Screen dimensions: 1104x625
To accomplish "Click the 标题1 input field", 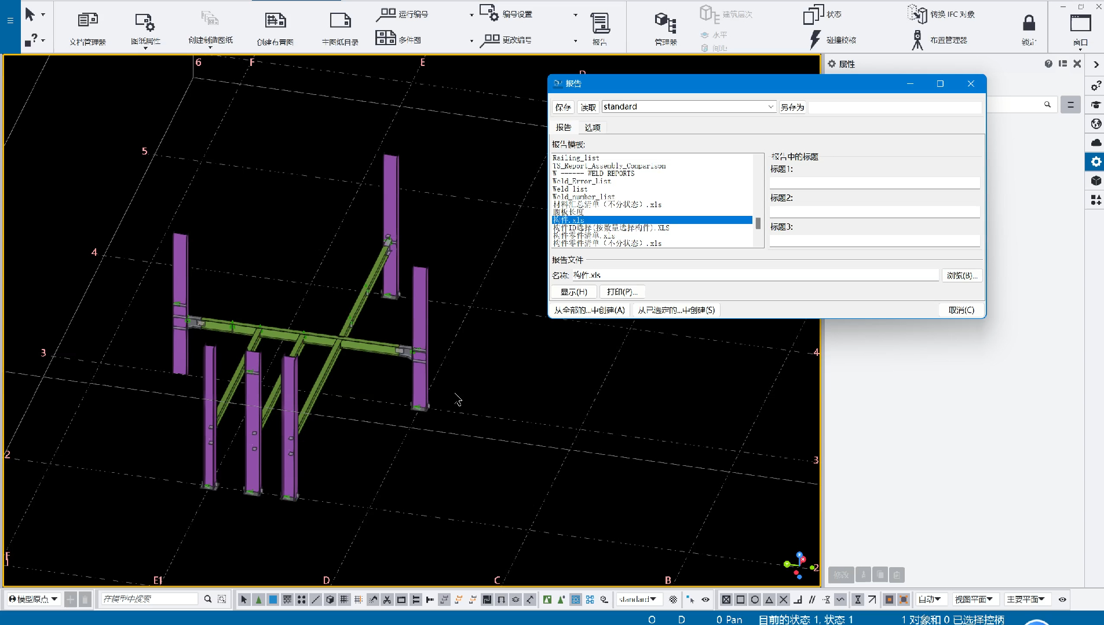I will pyautogui.click(x=875, y=183).
